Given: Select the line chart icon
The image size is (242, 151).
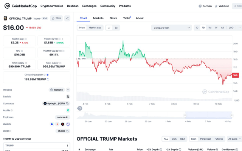Looking at the screenshot, I should click(109, 28).
